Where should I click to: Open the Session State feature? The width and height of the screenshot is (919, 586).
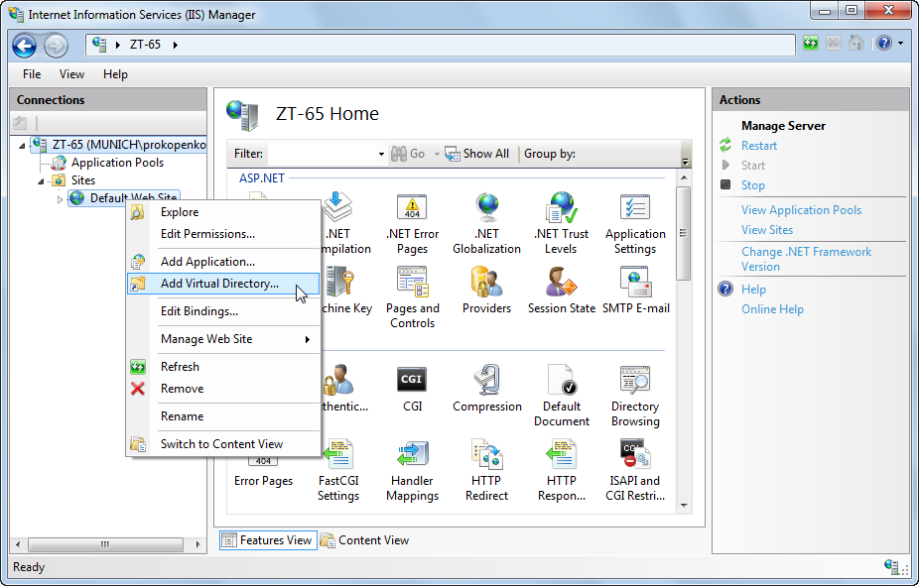point(561,291)
